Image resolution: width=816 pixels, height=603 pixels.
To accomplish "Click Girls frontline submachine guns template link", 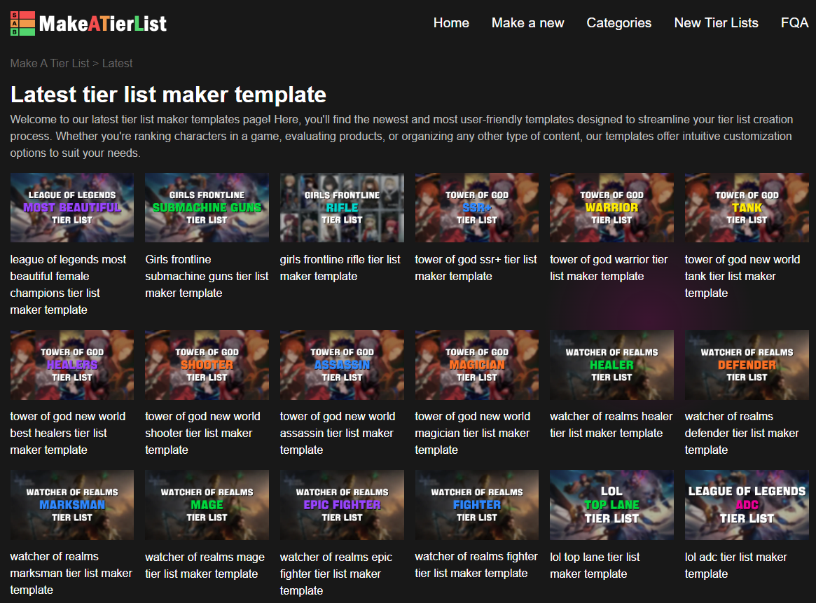I will pyautogui.click(x=207, y=276).
